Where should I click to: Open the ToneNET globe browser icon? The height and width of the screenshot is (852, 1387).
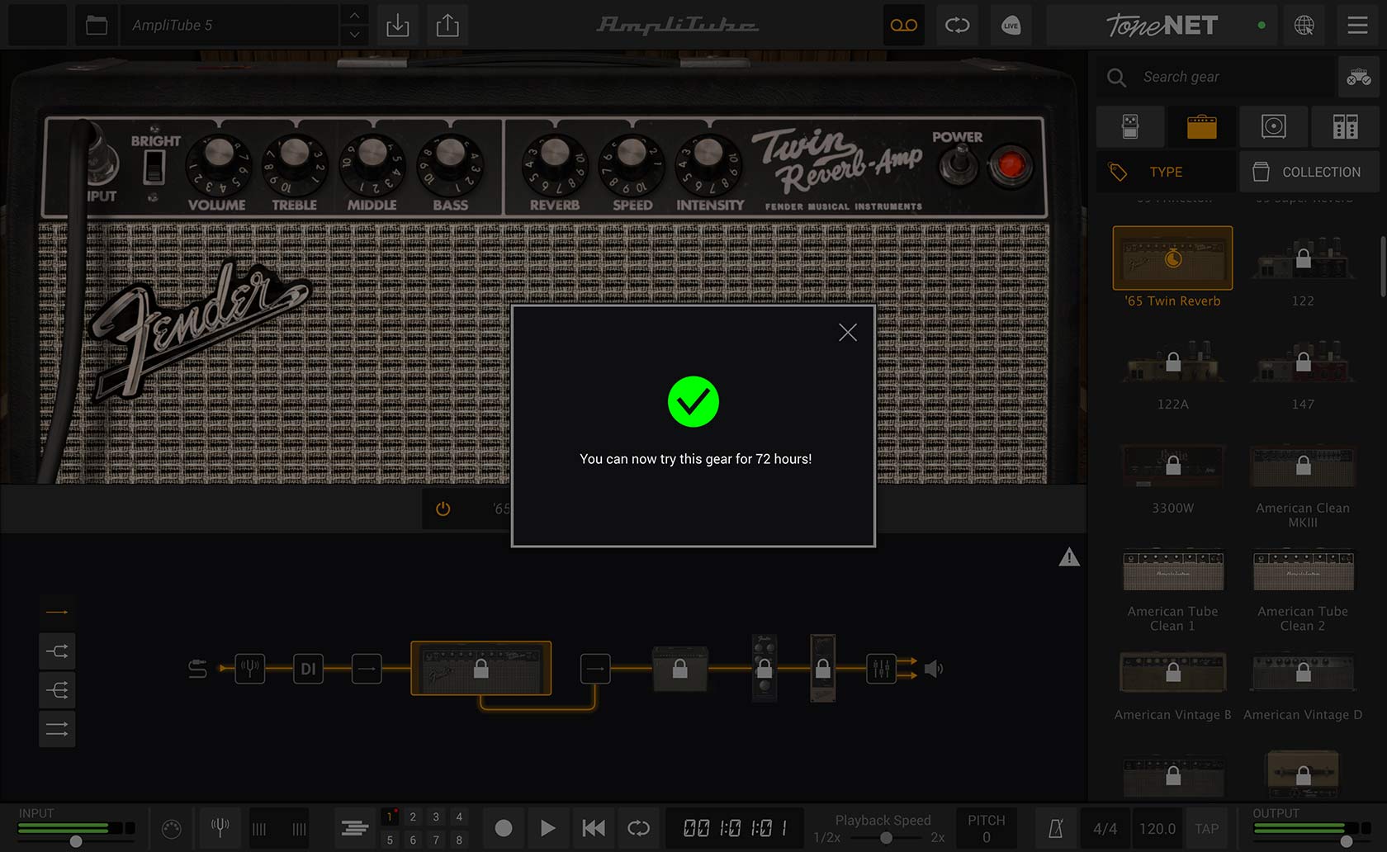pos(1303,25)
